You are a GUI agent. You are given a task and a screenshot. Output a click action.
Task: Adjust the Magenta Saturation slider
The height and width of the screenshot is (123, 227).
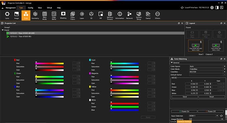pos(125,80)
